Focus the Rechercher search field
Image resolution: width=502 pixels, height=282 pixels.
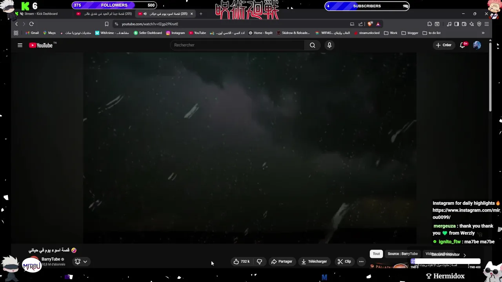237,45
